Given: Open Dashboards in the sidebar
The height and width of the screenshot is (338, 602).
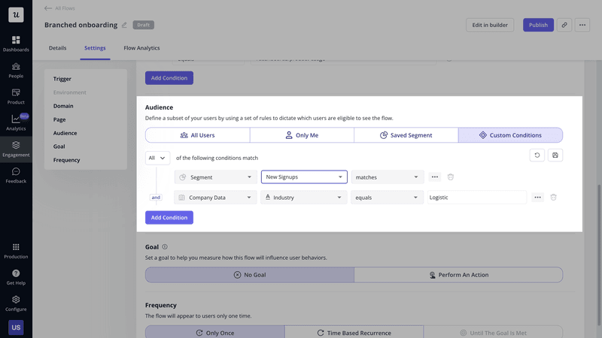Looking at the screenshot, I should 16,44.
